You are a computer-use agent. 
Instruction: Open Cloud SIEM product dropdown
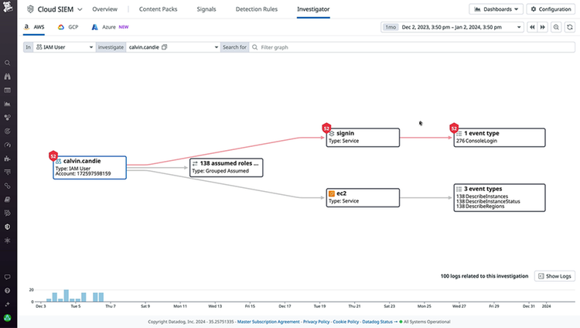click(x=55, y=9)
